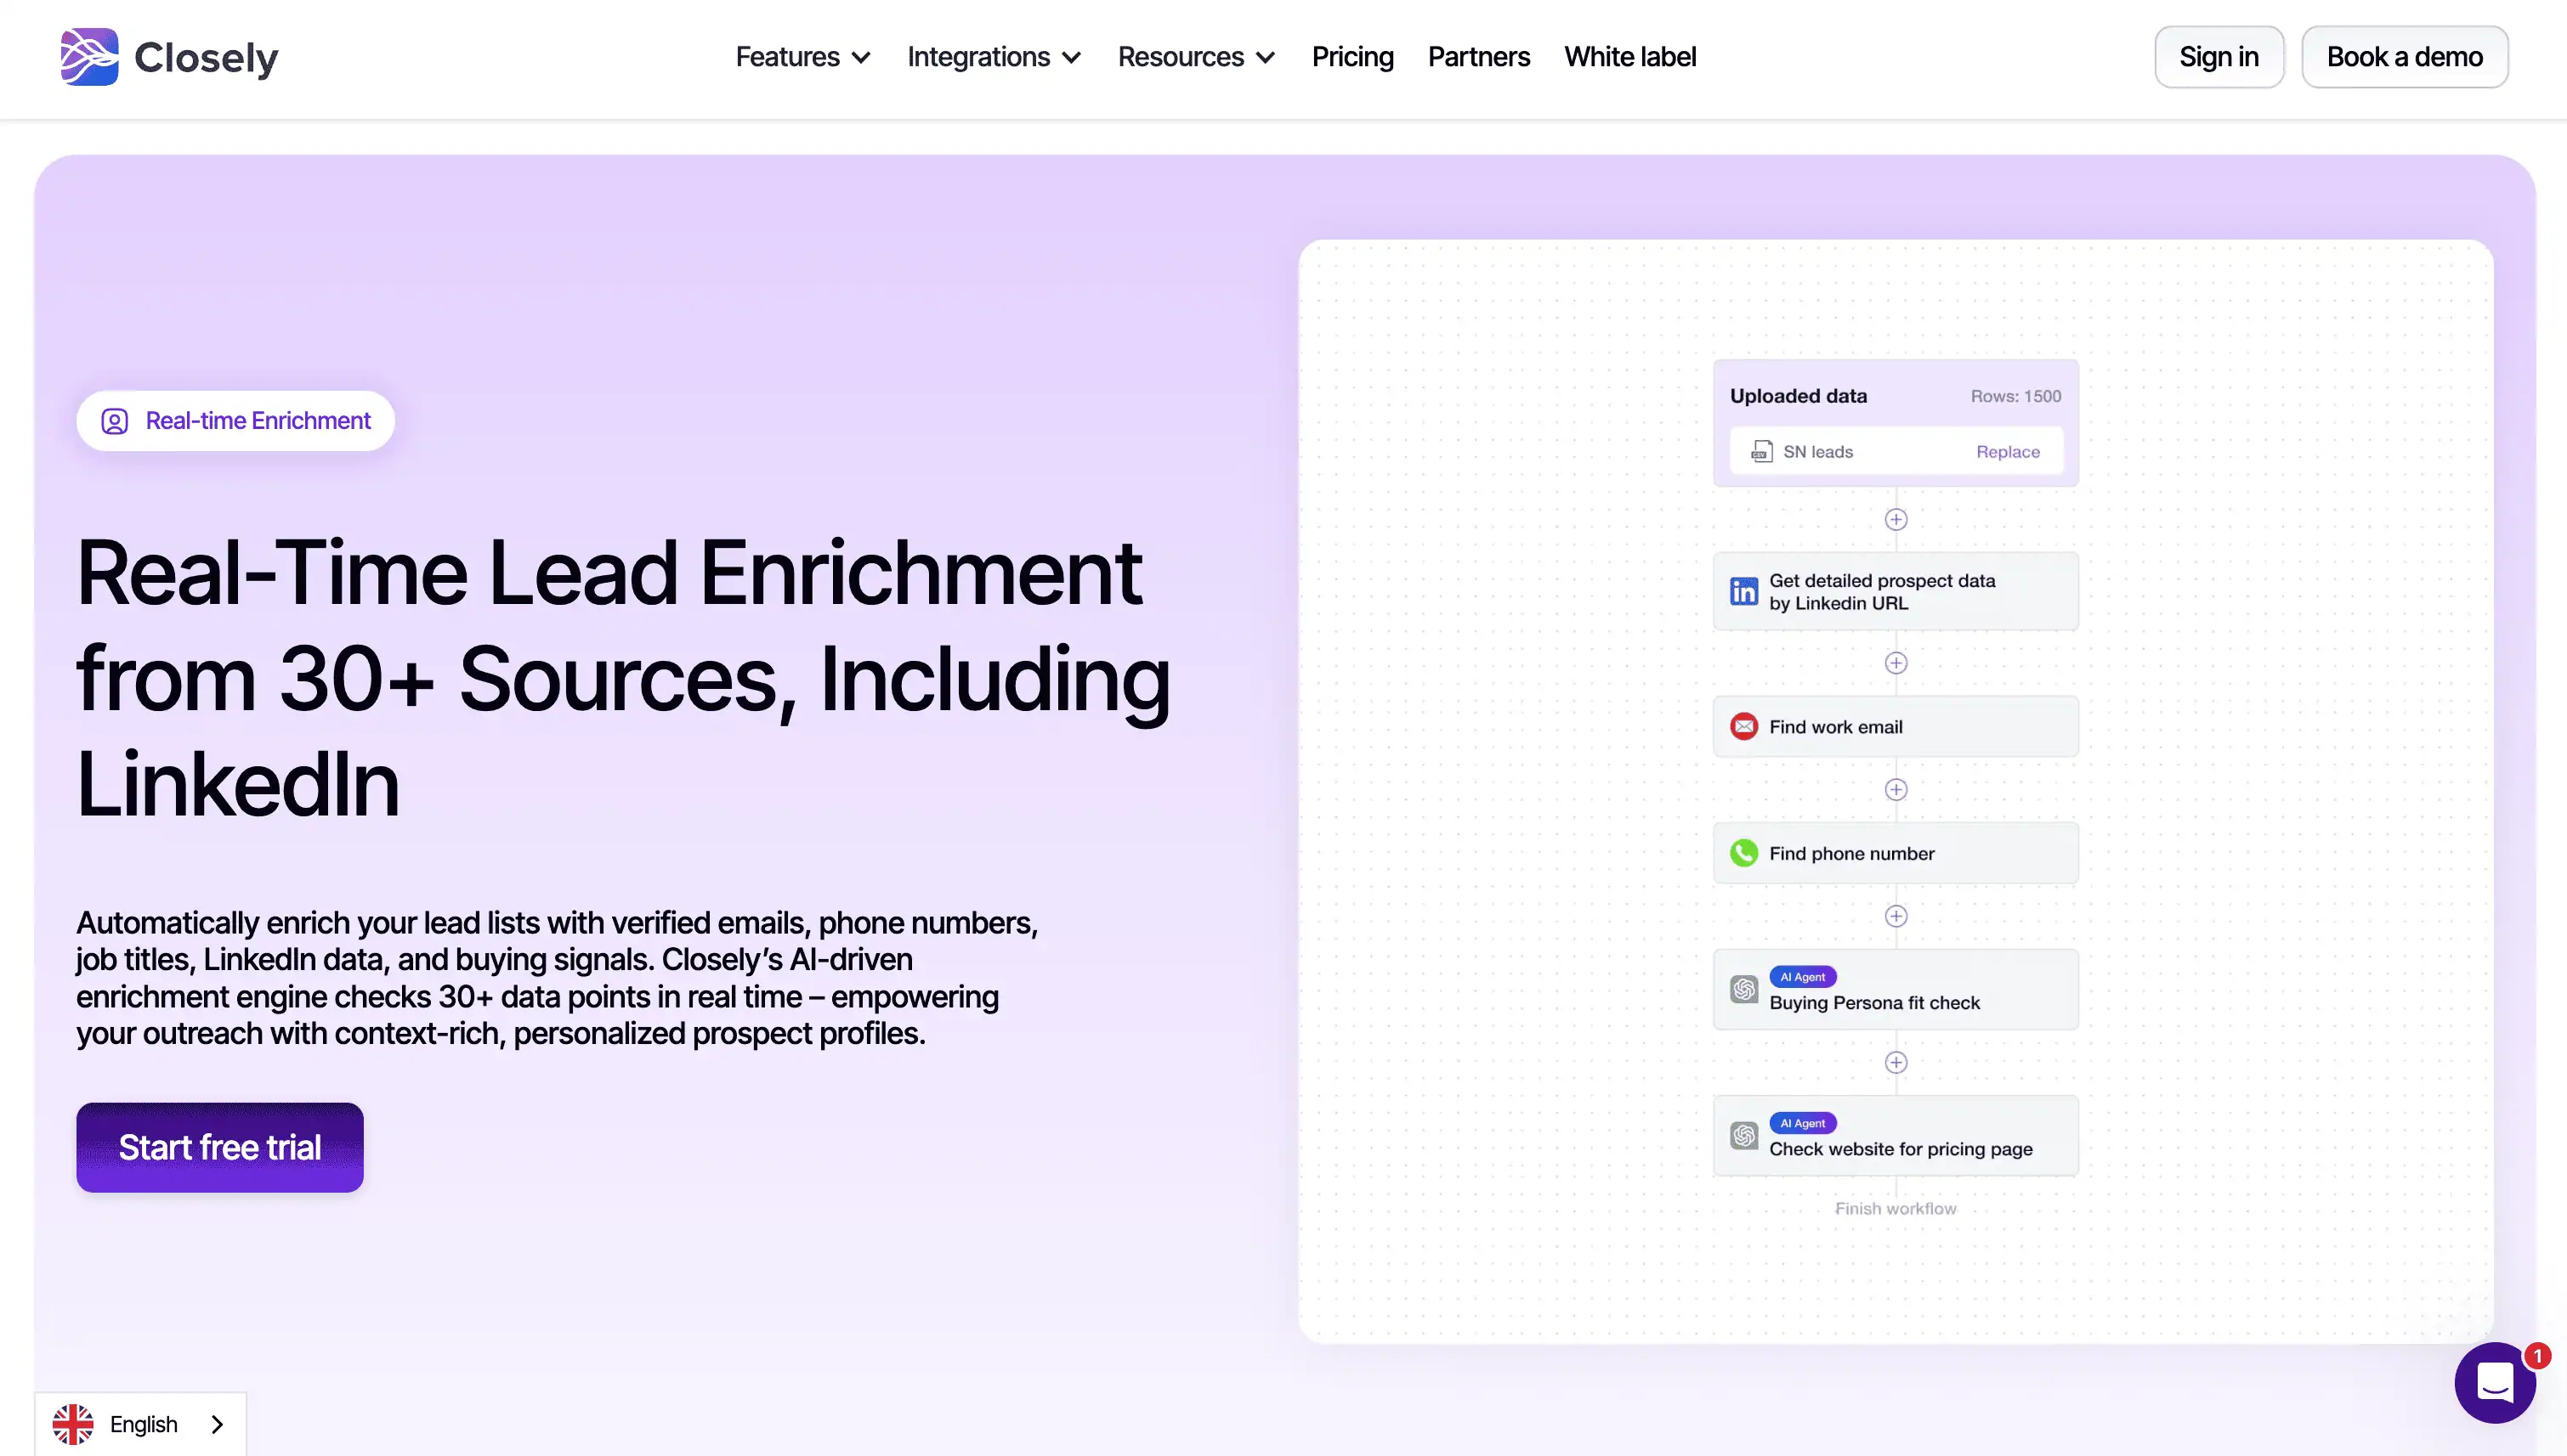Click the Replace link for SN leads

pyautogui.click(x=2007, y=452)
